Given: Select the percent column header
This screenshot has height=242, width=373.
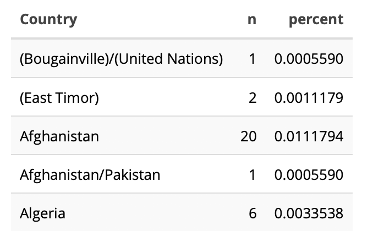Looking at the screenshot, I should [316, 20].
